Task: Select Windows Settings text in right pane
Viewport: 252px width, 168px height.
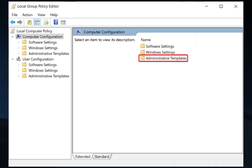Action: click(160, 52)
